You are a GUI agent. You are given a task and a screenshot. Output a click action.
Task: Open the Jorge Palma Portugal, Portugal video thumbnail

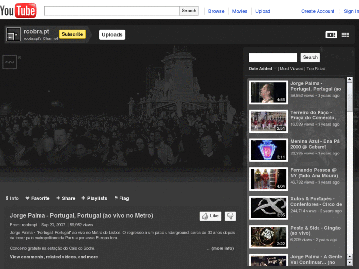(269, 92)
